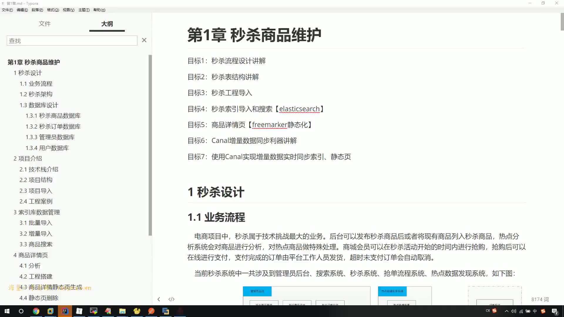Screen dimensions: 564x317
Task: Click the Windows Start button
Action: [7, 311]
